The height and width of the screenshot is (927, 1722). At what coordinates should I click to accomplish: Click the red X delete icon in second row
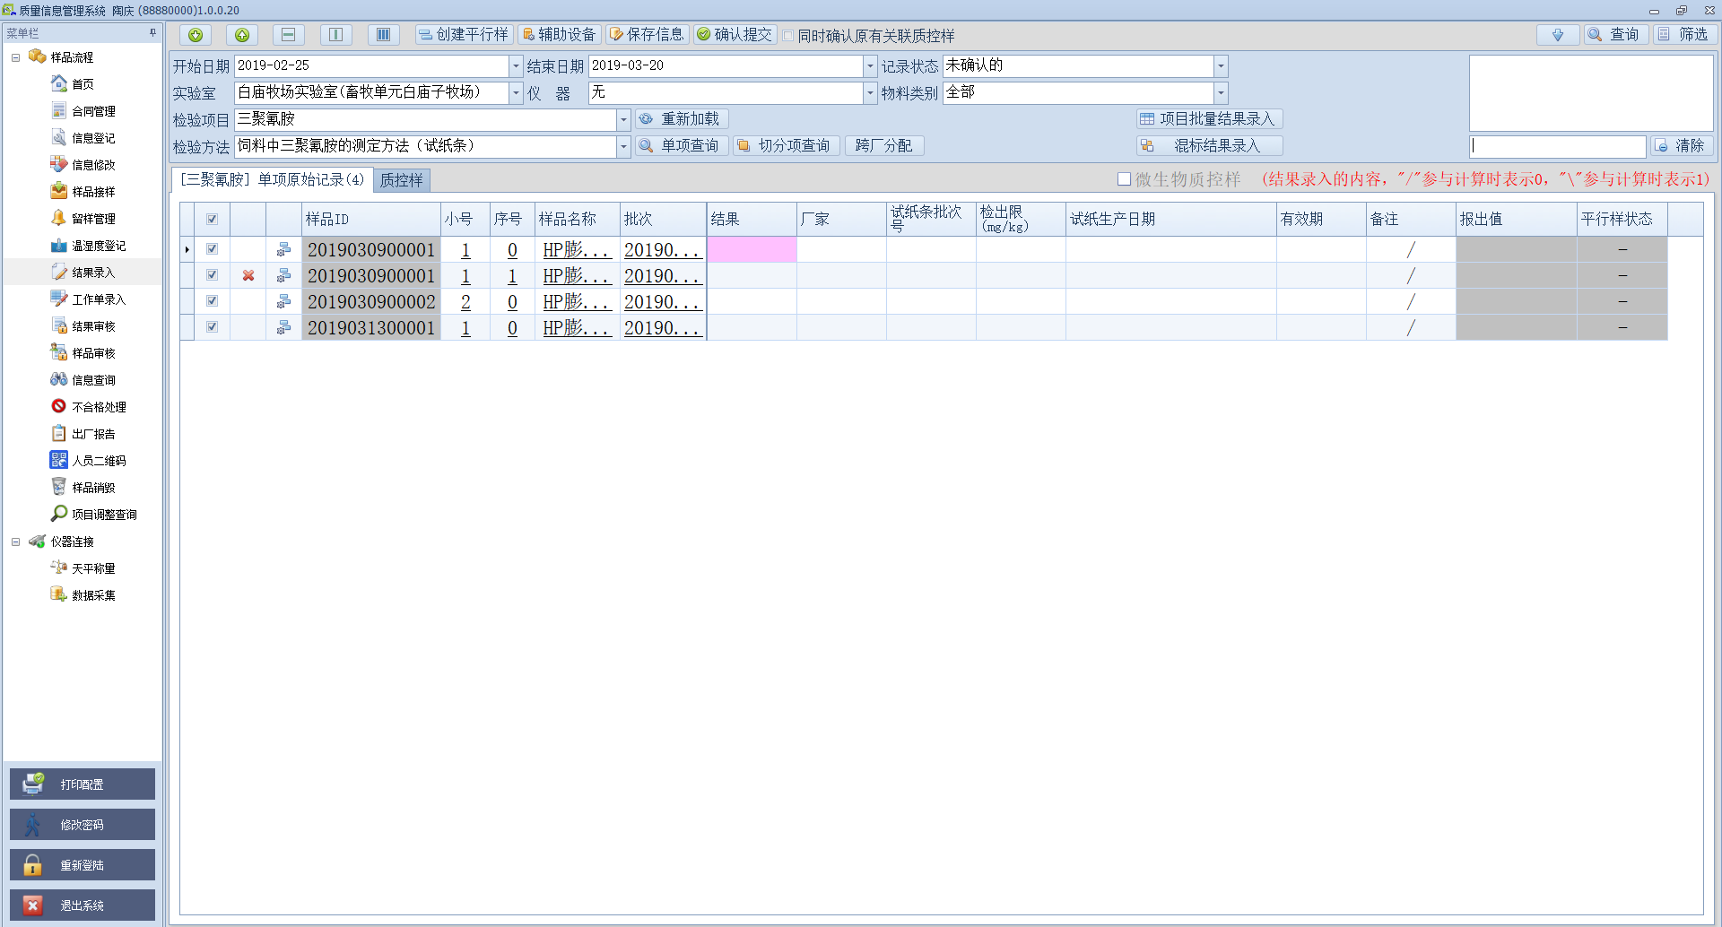click(x=248, y=276)
